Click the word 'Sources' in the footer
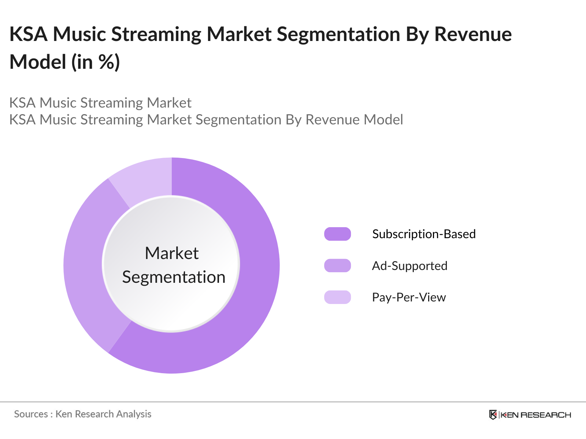The image size is (586, 439). [31, 414]
